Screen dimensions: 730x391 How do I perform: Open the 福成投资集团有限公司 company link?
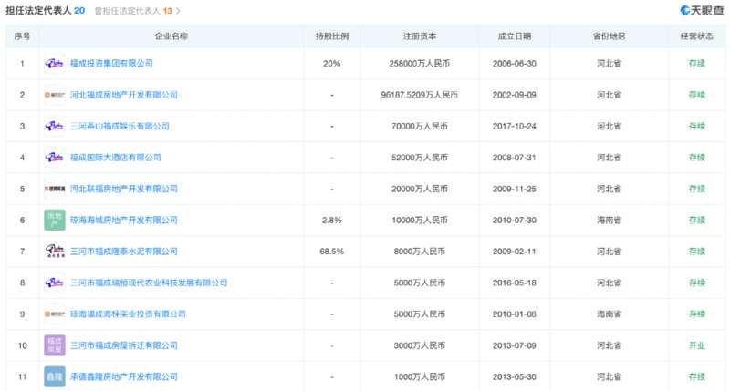pyautogui.click(x=111, y=64)
